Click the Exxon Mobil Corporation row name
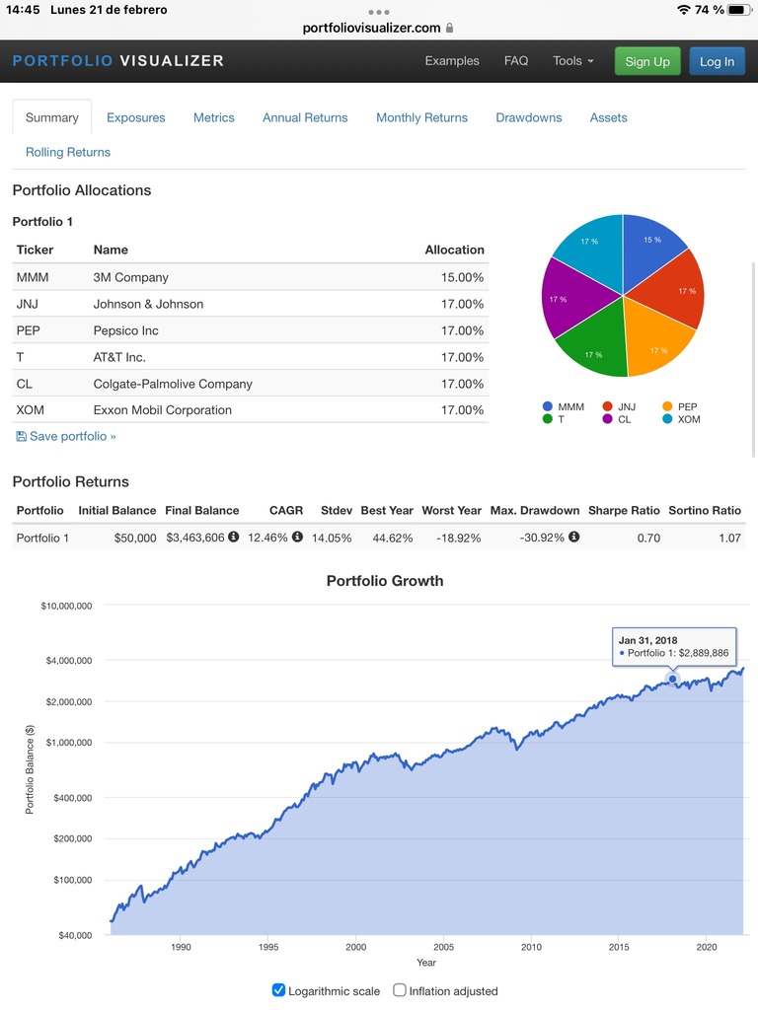The width and height of the screenshot is (758, 1010). (x=163, y=410)
